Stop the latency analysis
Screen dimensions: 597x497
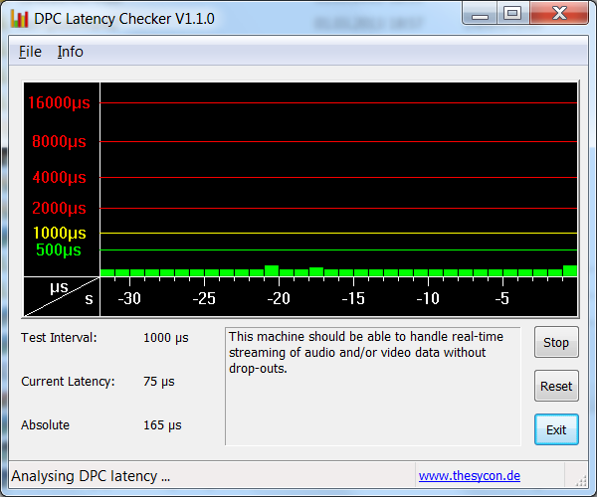556,342
